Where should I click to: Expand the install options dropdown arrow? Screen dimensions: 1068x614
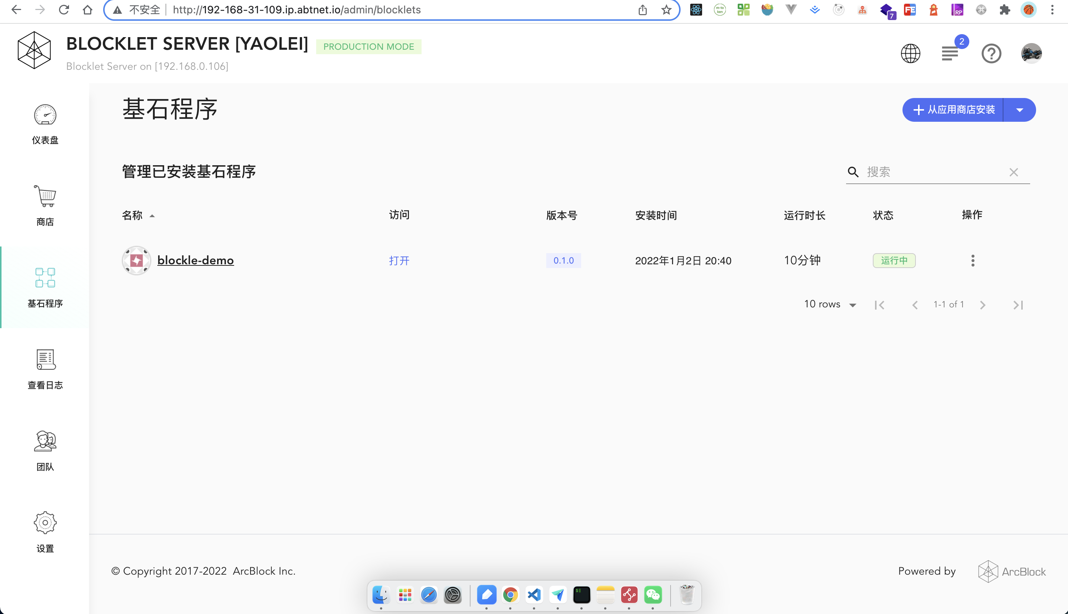tap(1019, 110)
